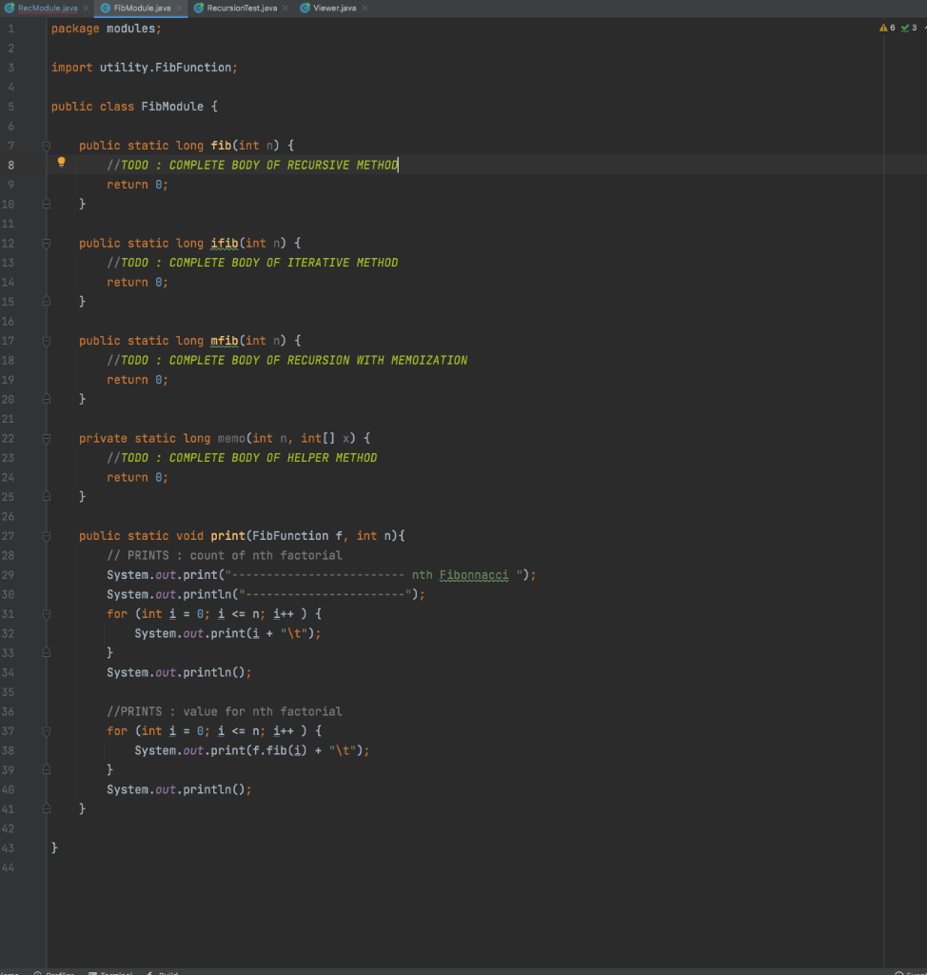Click the FibModule class name on line 5
The image size is (927, 975).
[x=172, y=107]
